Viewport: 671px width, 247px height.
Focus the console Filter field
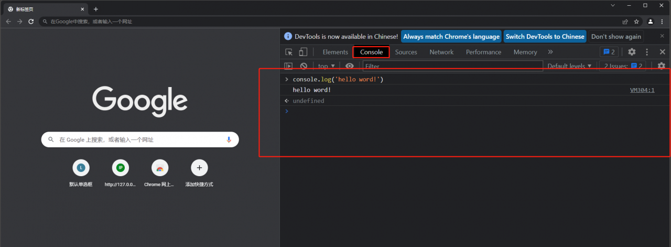pos(453,66)
